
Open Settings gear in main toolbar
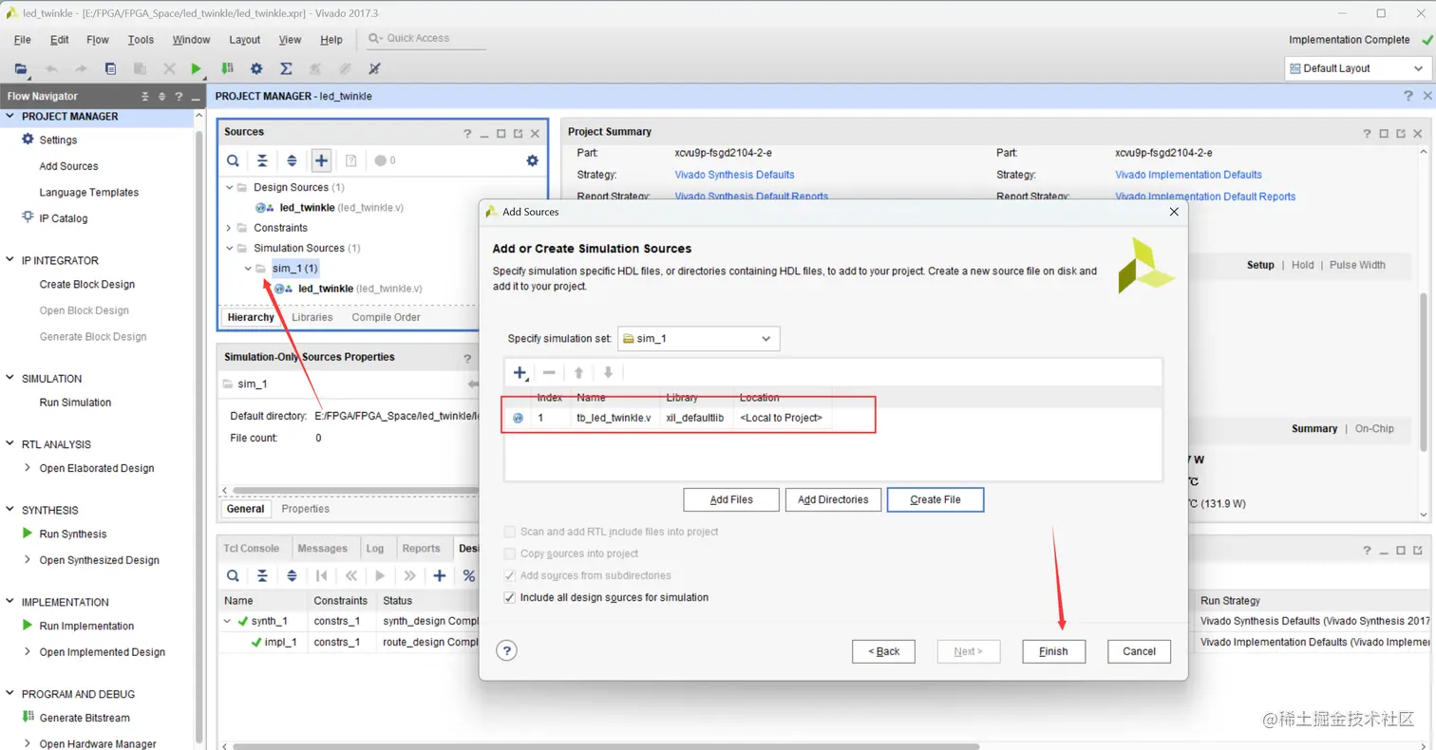tap(256, 68)
